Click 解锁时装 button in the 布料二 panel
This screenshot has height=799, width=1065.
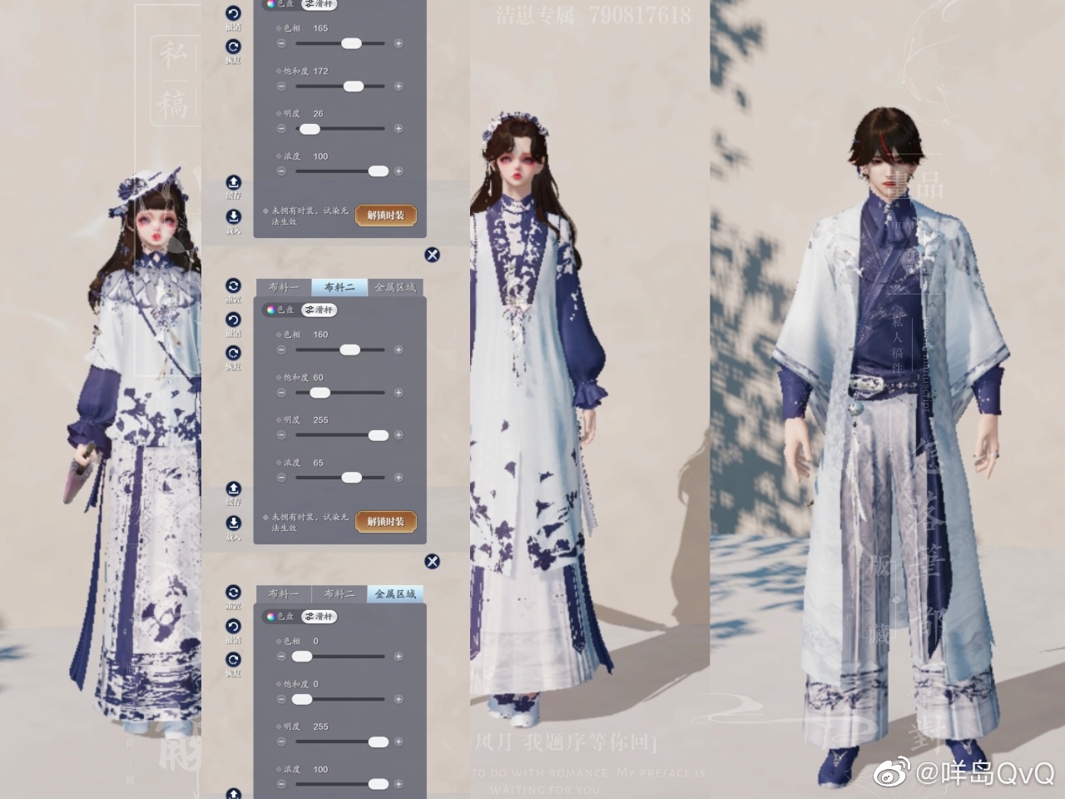pos(385,522)
